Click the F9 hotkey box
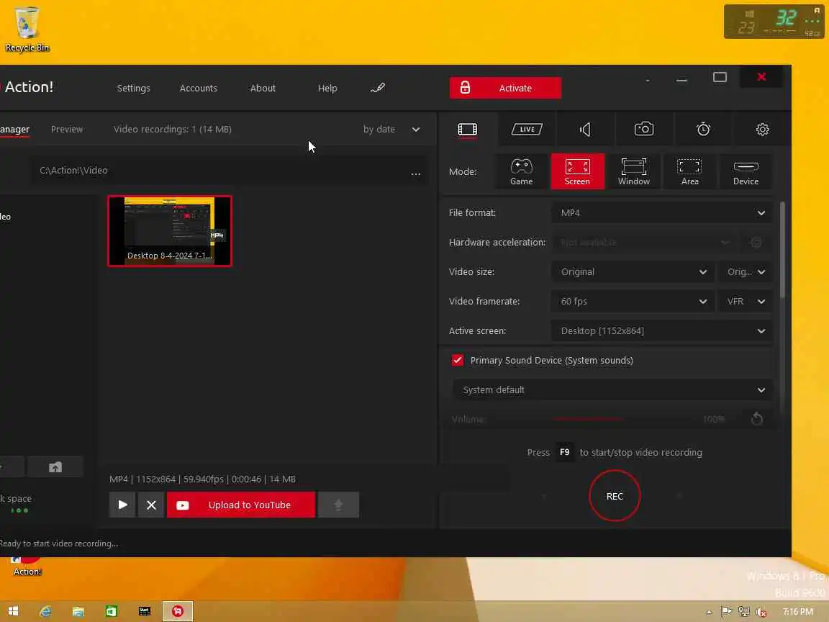 [564, 452]
